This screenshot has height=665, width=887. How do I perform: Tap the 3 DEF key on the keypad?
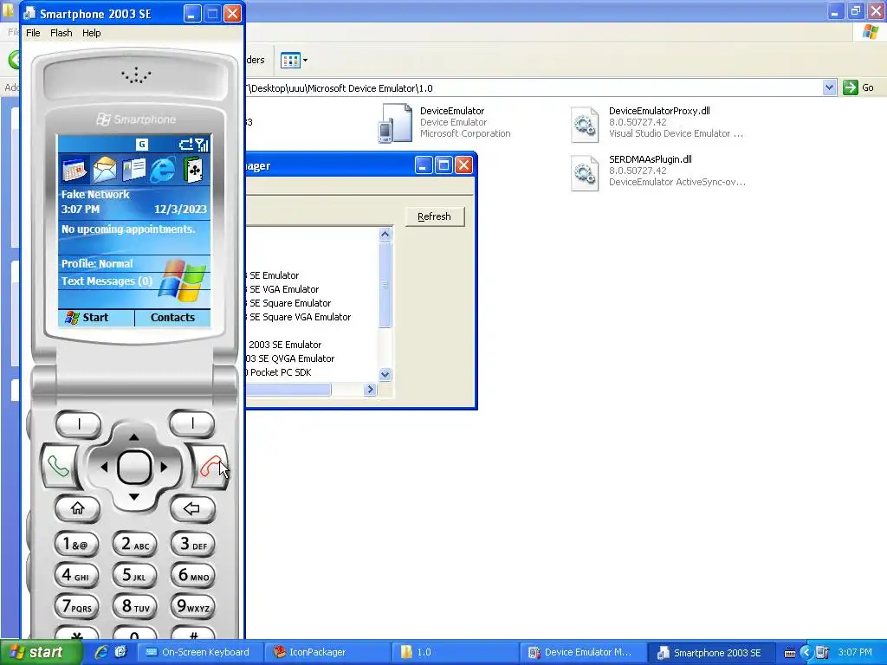pos(193,544)
